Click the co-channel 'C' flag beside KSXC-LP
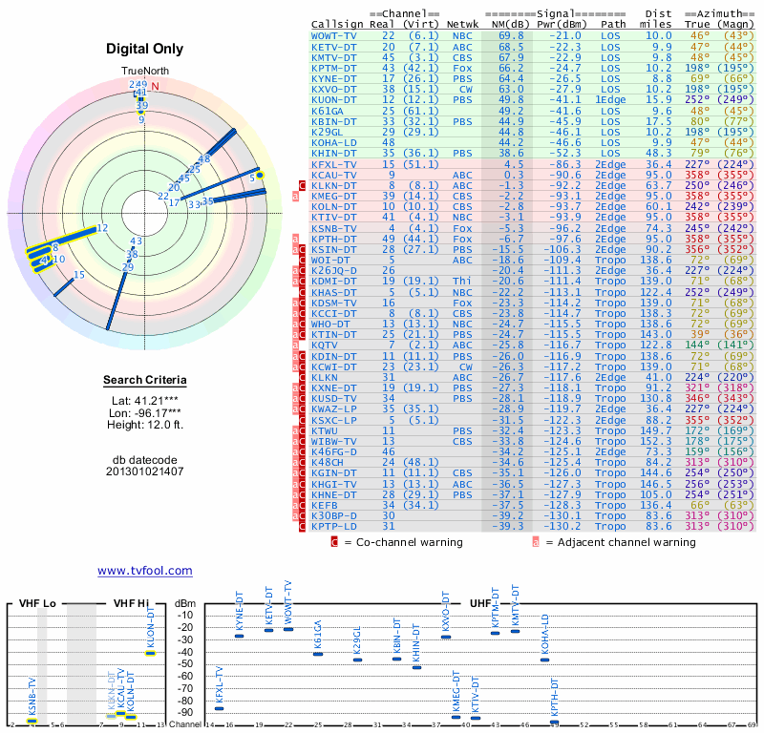Screen dimensions: 764x733 [302, 420]
